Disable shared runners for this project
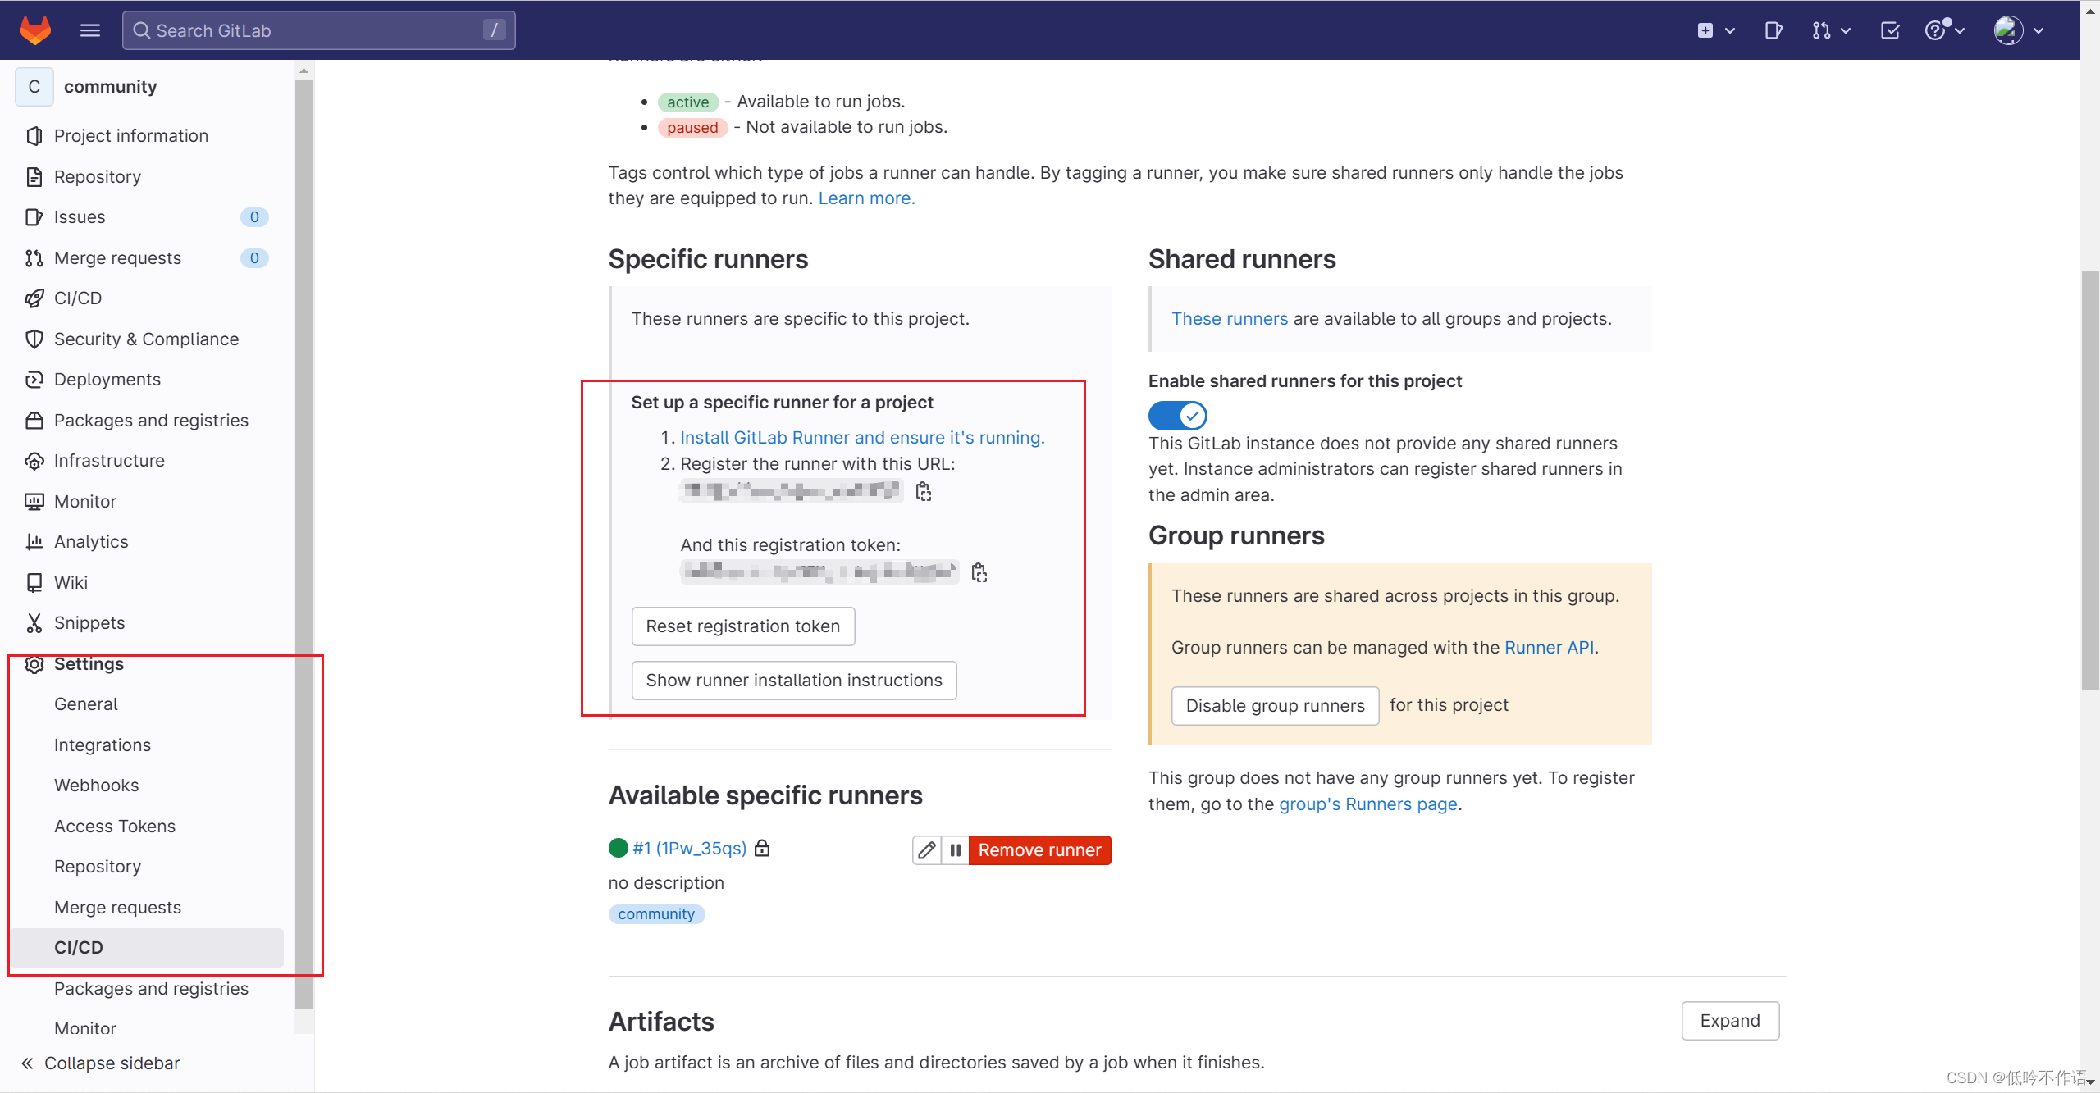The width and height of the screenshot is (2100, 1093). (1177, 415)
